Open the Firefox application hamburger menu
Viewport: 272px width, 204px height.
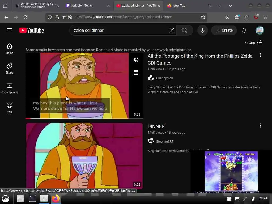click(x=266, y=17)
